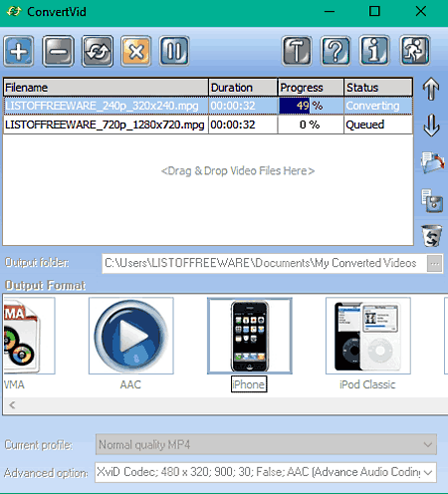Viewport: 448px width, 494px height.
Task: Open settings with the hammer tool button
Action: (297, 51)
